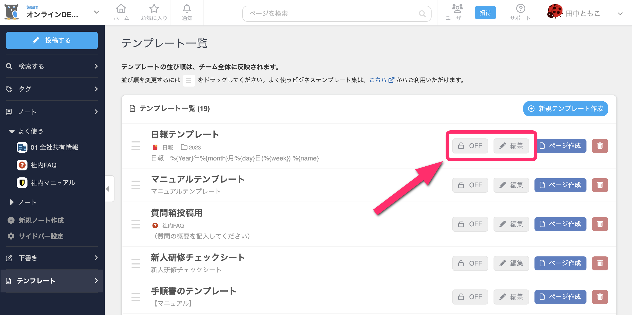Viewport: 632px width, 315px height.
Task: Click 新規テンプレート作成 button
Action: (565, 109)
